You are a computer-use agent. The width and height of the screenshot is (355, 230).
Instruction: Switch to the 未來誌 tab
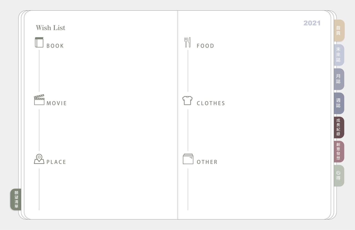[x=339, y=55]
